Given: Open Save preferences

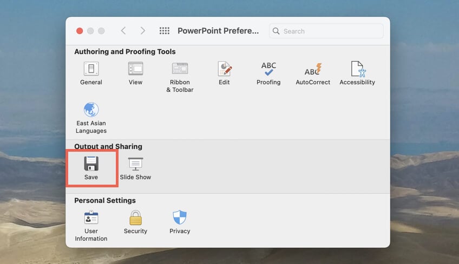Looking at the screenshot, I should (x=91, y=168).
